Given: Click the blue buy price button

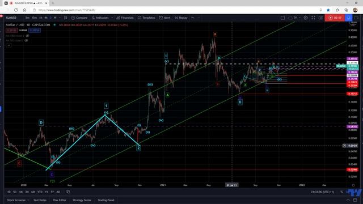Looking at the screenshot, I should (35, 30).
